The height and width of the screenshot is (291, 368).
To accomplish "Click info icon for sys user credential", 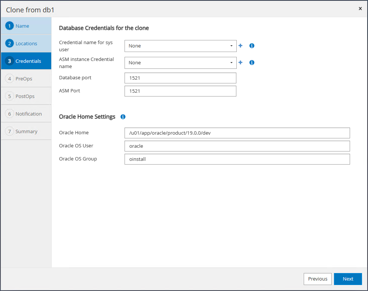I will coord(252,46).
